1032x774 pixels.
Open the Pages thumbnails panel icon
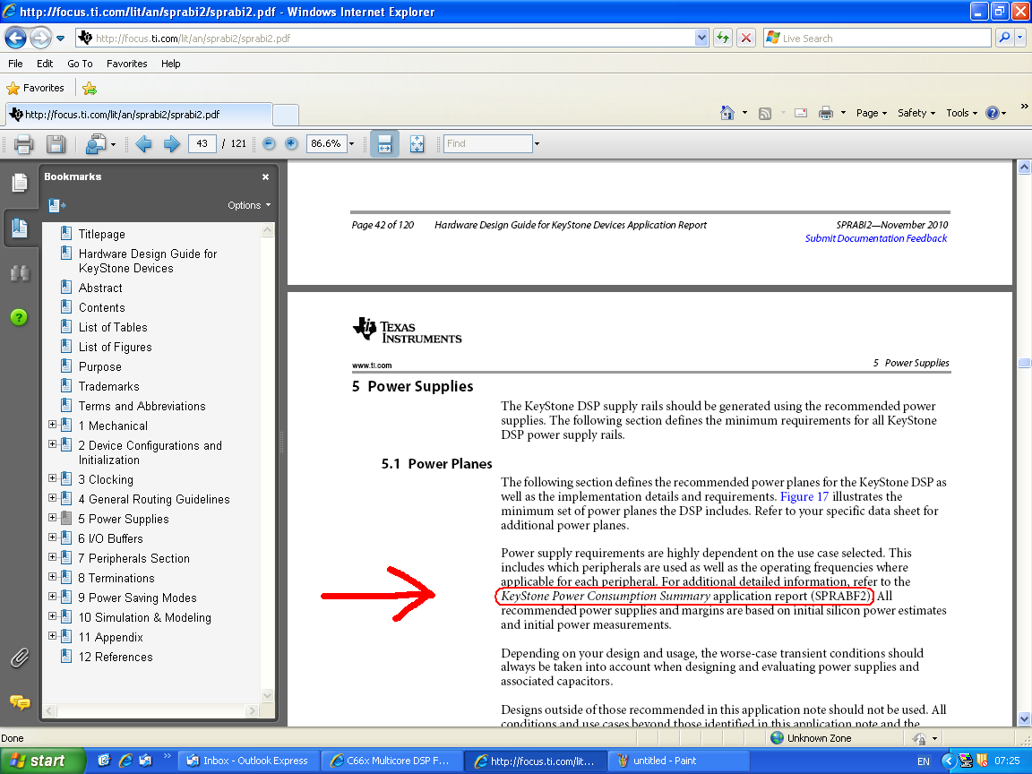19,183
